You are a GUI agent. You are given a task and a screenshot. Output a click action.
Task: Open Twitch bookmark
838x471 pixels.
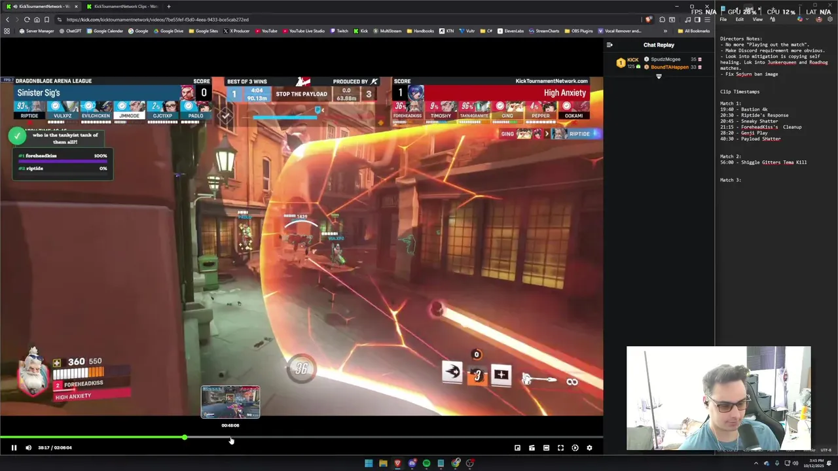pyautogui.click(x=339, y=31)
